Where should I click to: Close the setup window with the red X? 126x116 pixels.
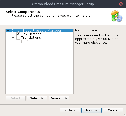click(121, 4)
